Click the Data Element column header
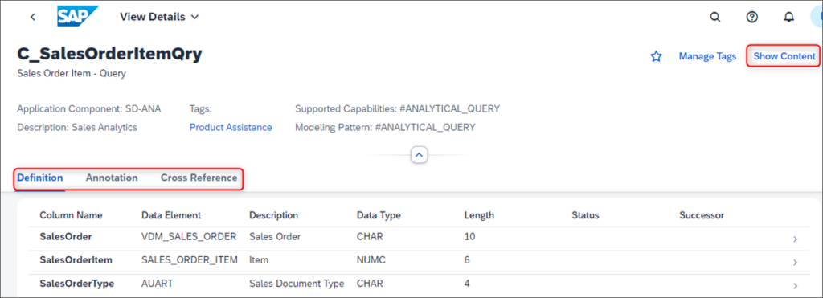Screen dimensions: 823x298 pyautogui.click(x=171, y=215)
